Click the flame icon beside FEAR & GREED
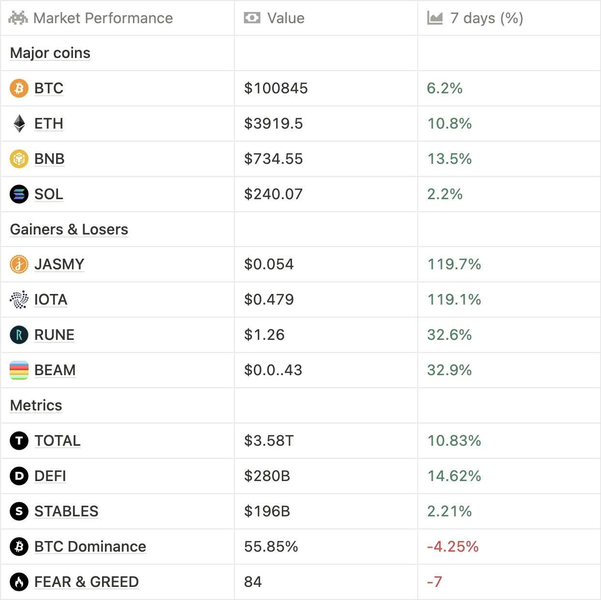Screen dimensions: 601x600 [x=19, y=582]
